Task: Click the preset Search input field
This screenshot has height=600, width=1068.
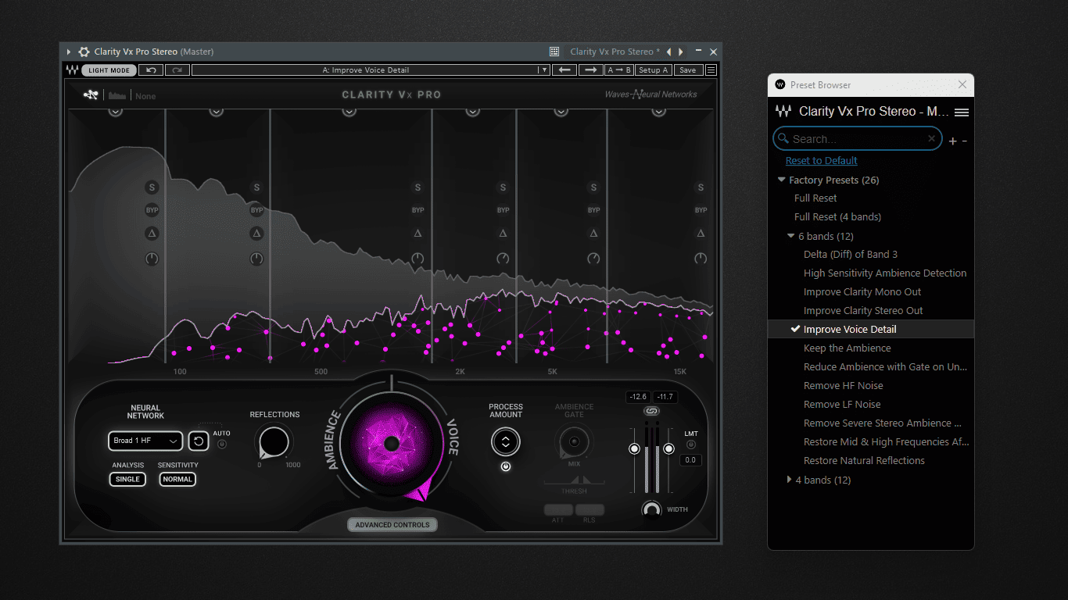Action: tap(858, 139)
